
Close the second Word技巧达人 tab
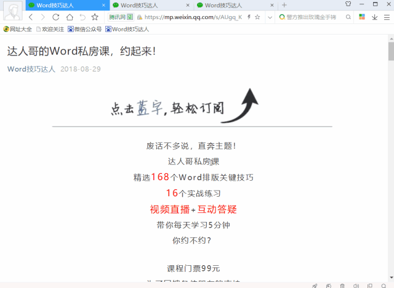coord(188,6)
